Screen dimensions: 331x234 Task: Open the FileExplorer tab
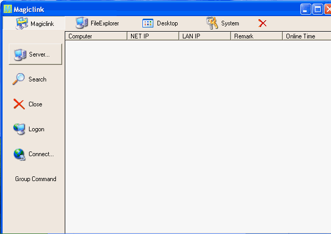97,23
